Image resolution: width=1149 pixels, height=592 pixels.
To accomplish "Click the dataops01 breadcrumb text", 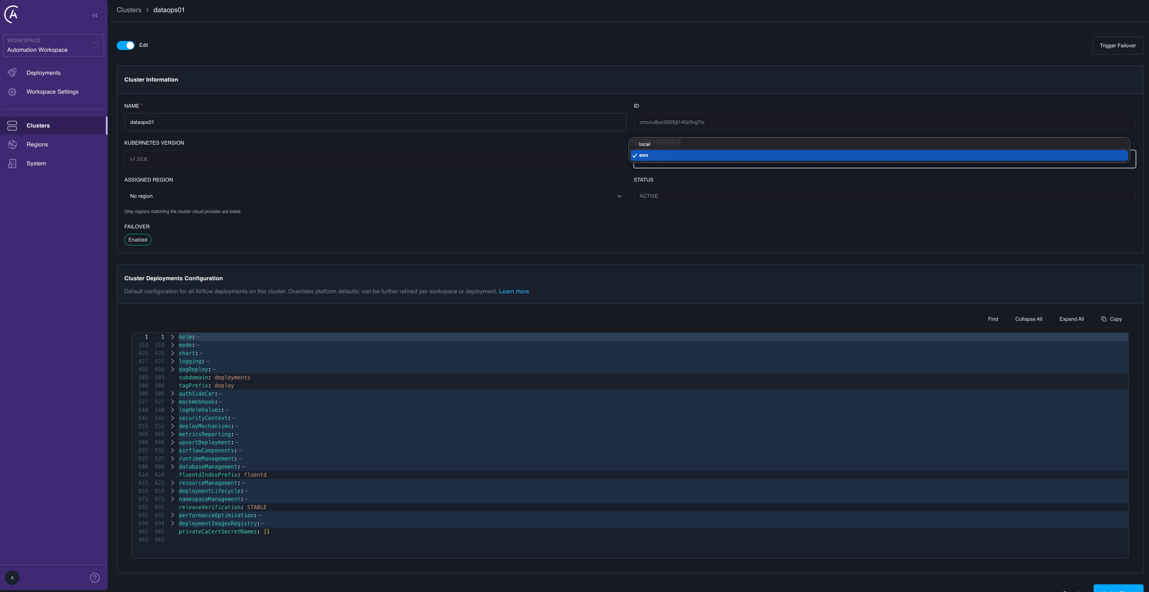I will [169, 10].
